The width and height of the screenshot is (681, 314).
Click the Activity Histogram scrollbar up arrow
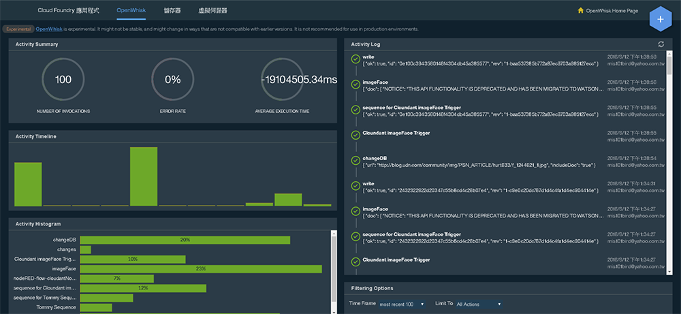point(334,234)
